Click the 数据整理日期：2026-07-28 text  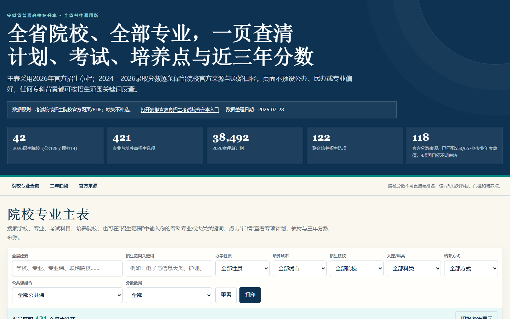[x=255, y=110]
